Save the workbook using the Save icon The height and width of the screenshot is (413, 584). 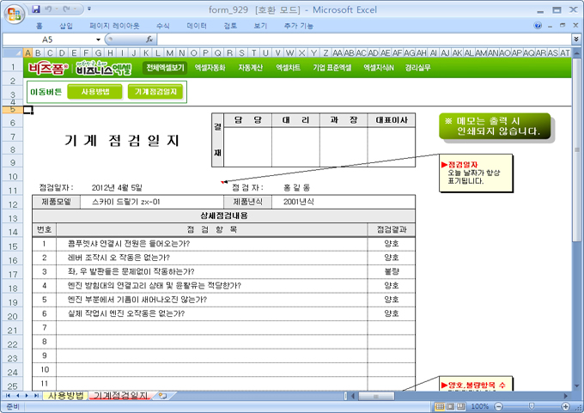click(36, 9)
